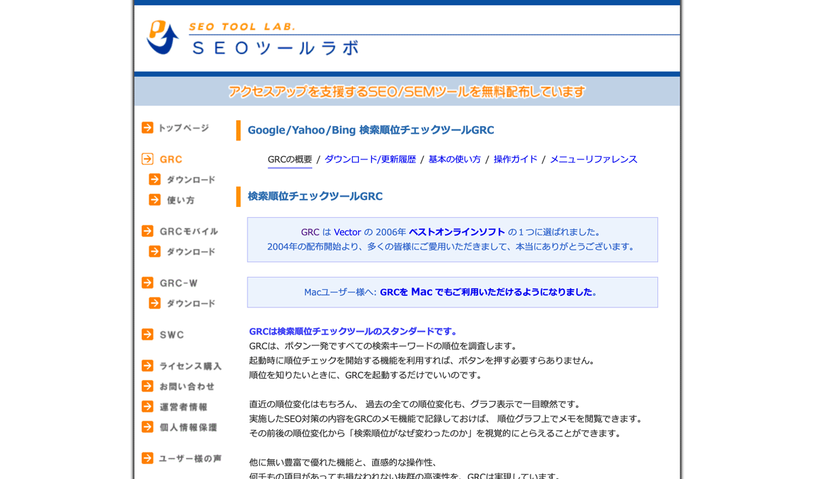Viewport: 814px width, 479px height.
Task: Click heading 検索順位チェックツールGRC
Action: 315,197
